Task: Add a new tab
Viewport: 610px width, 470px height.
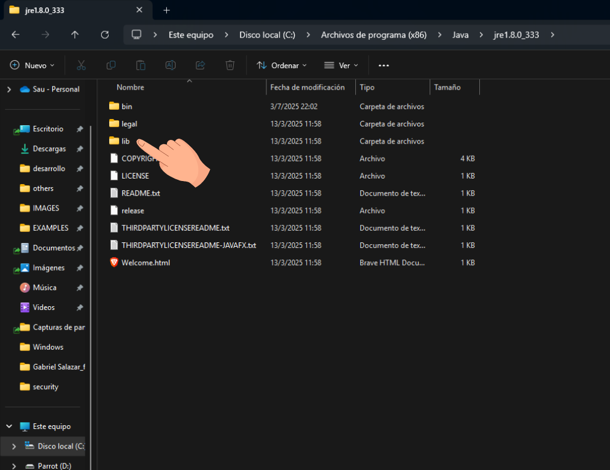Action: [x=166, y=10]
